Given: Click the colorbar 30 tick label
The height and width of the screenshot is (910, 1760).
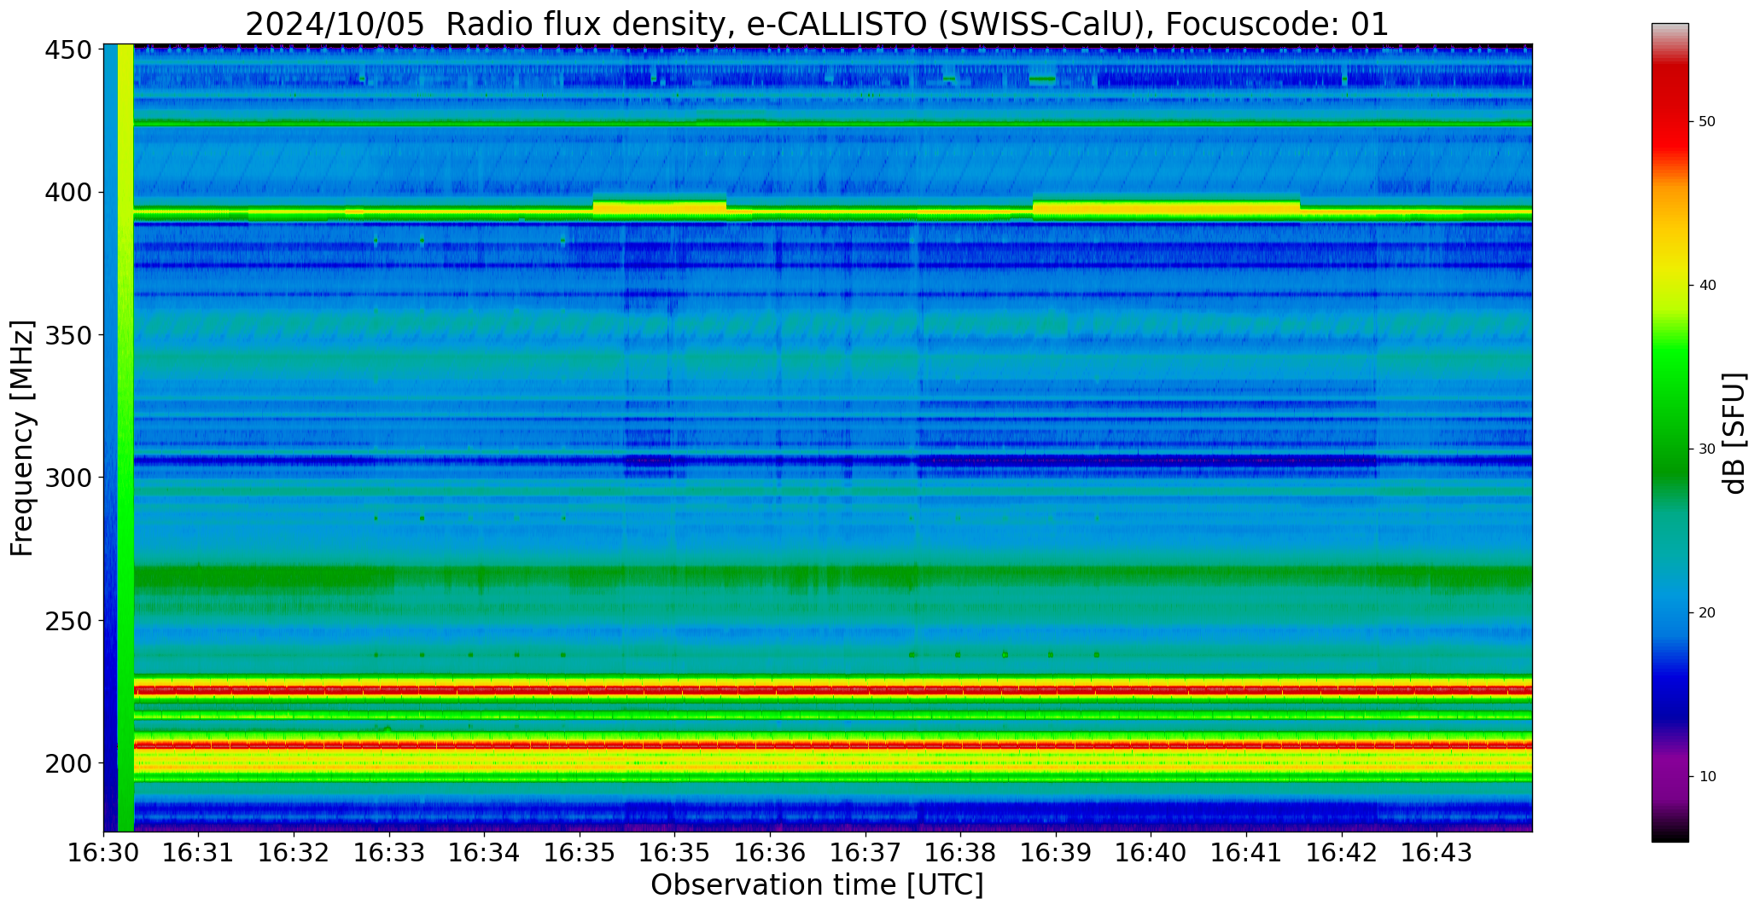Looking at the screenshot, I should tap(1707, 449).
